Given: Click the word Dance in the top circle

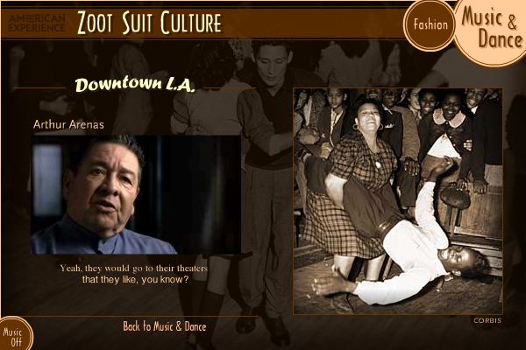Looking at the screenshot, I should tap(500, 39).
